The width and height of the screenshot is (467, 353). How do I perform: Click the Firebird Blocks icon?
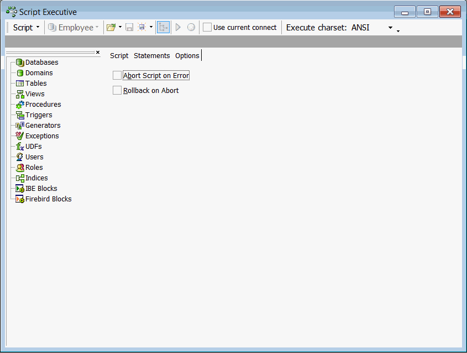click(x=20, y=199)
